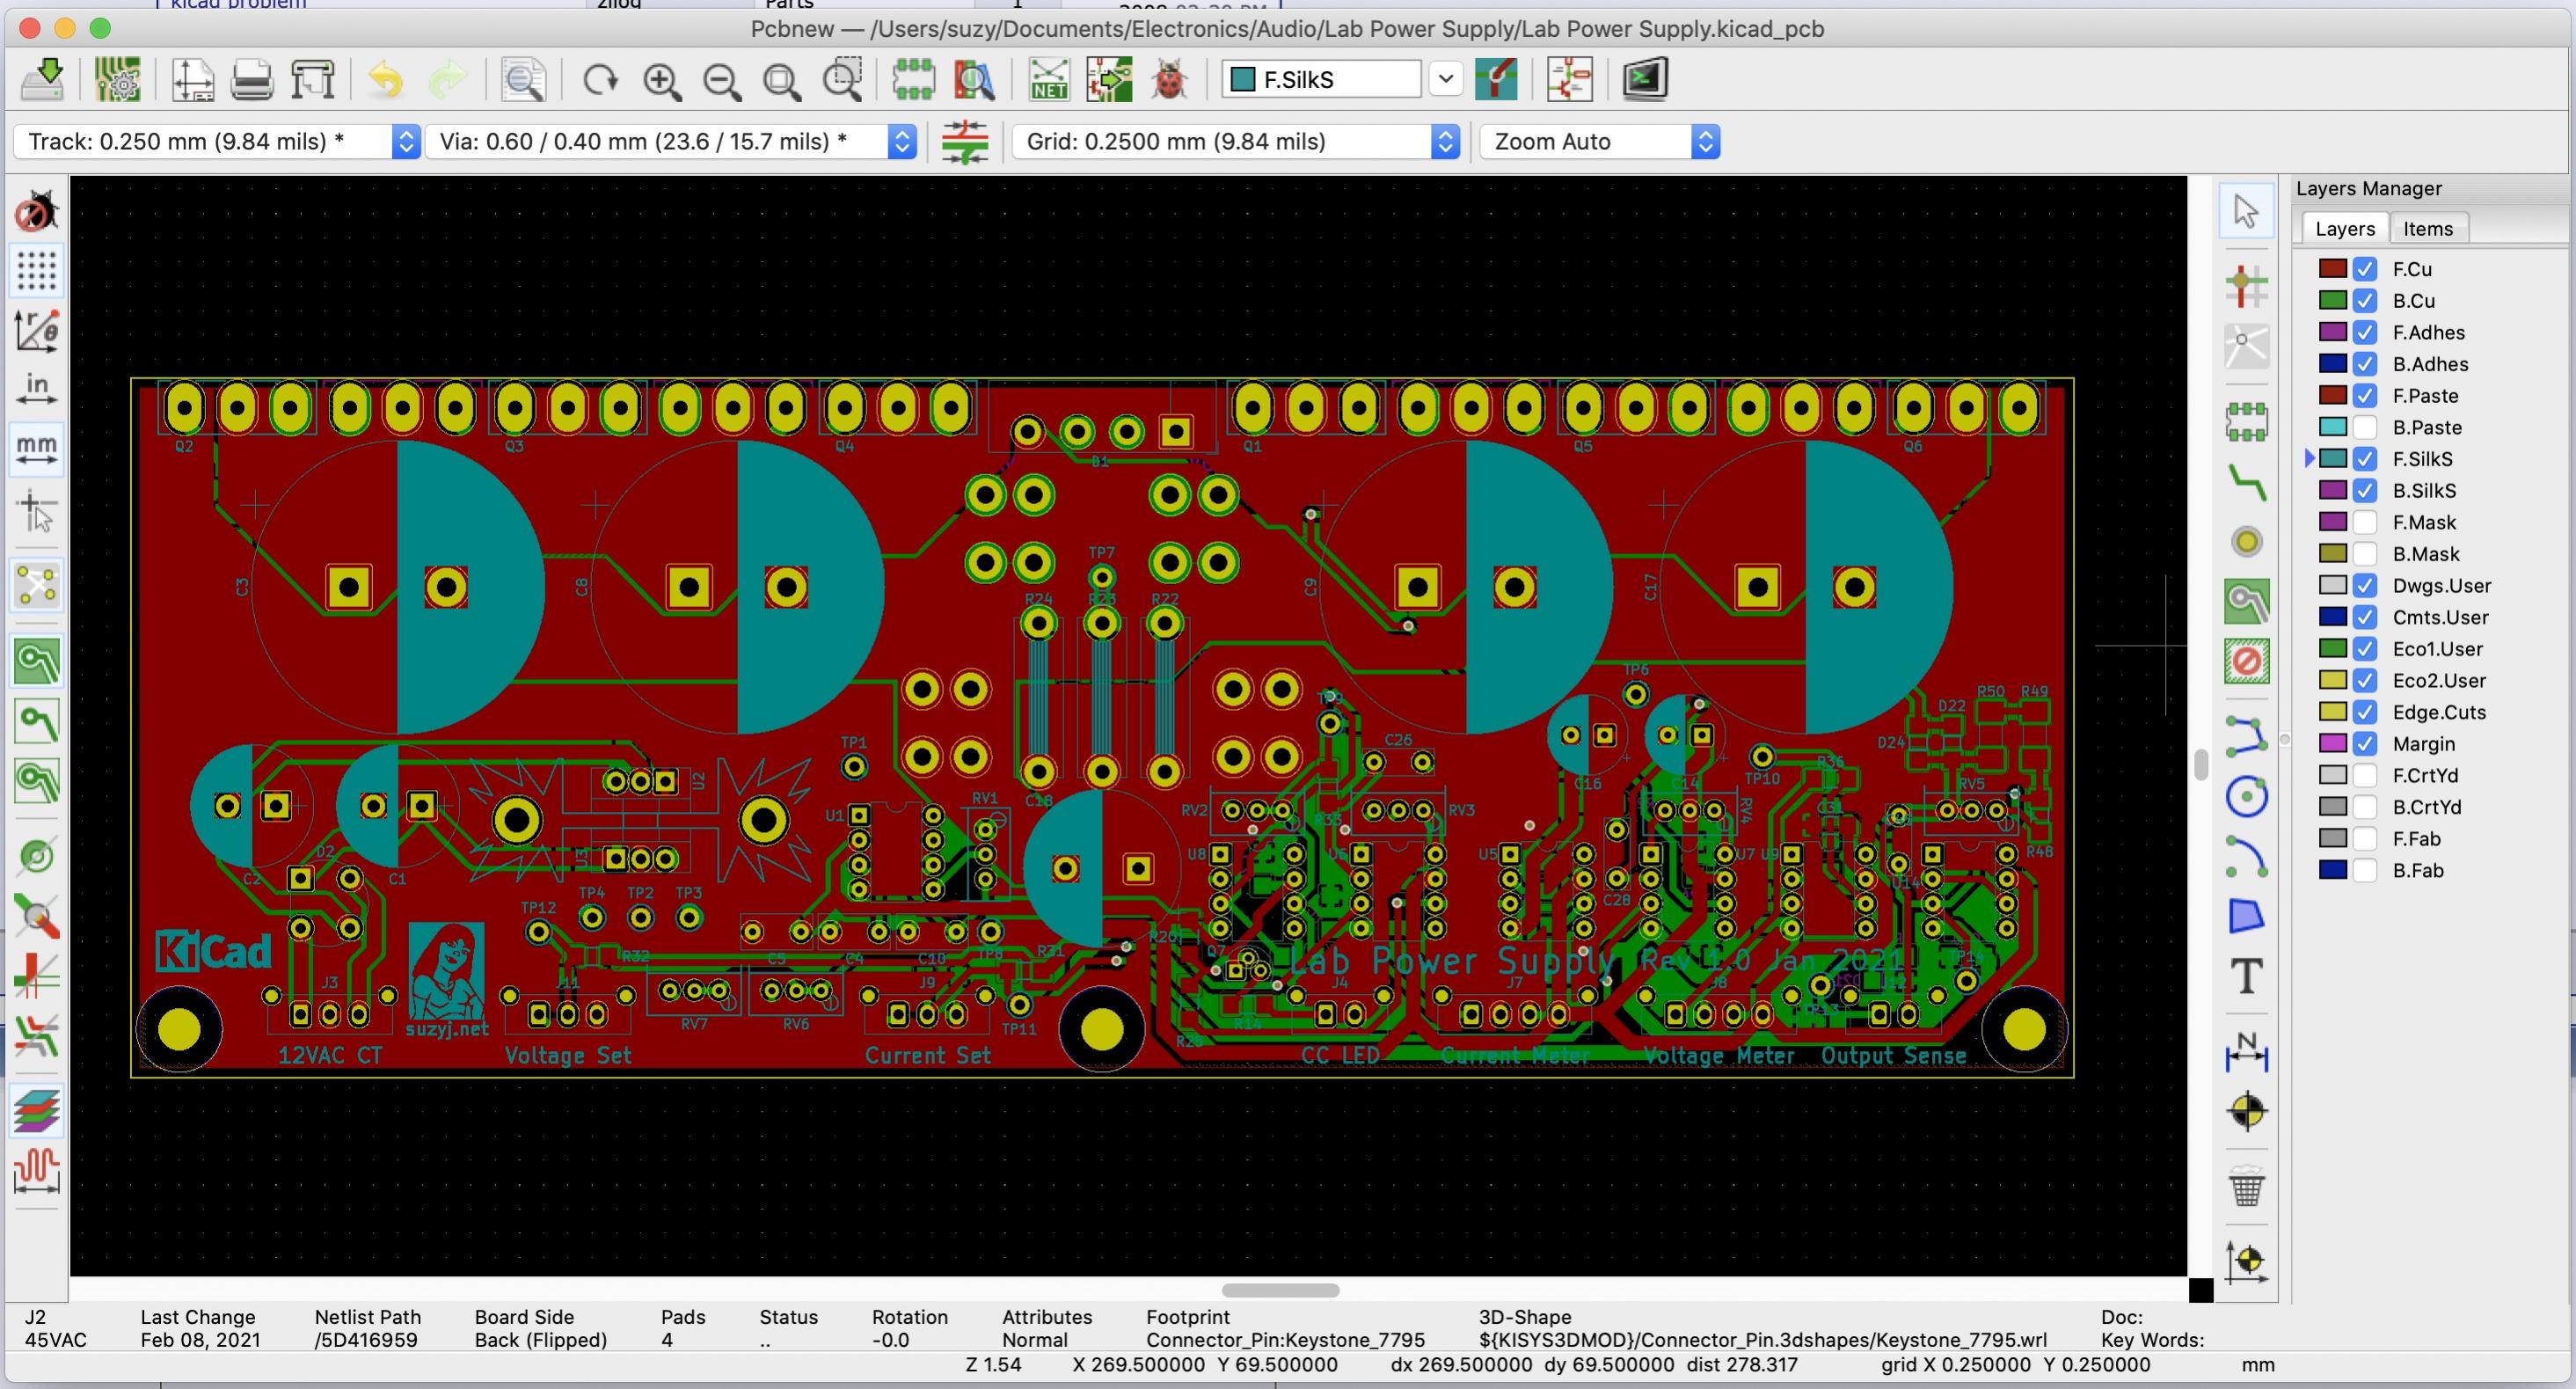2576x1389 pixels.
Task: Enable the B.Paste layer checkbox
Action: click(x=2364, y=427)
